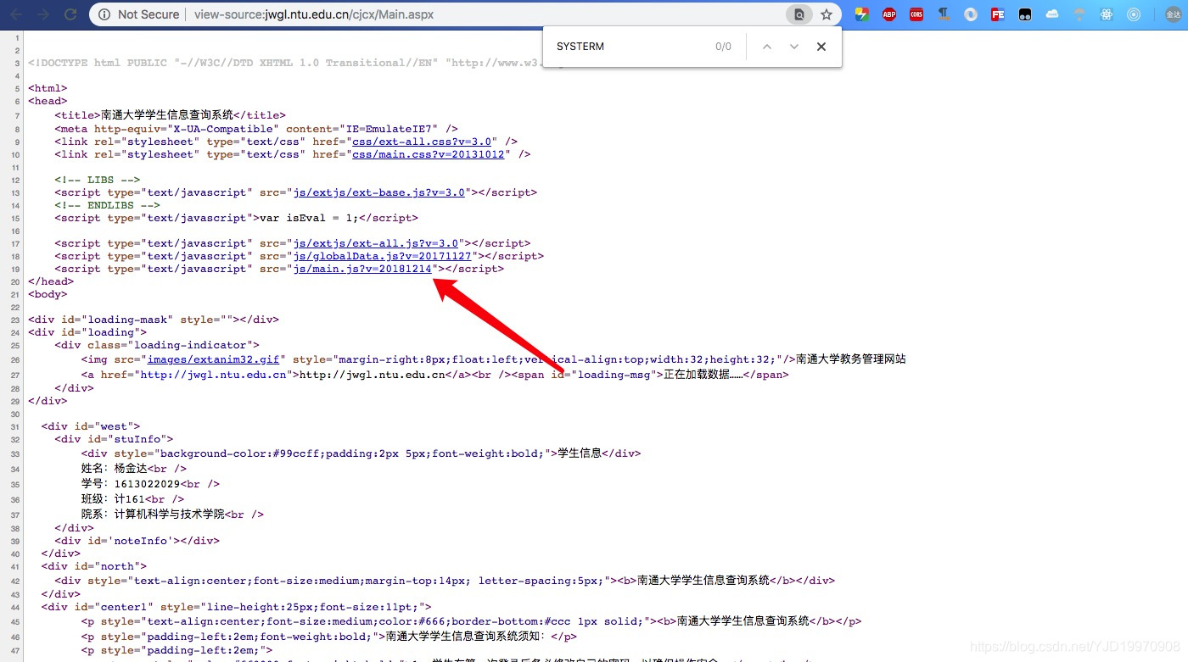Click the X-UA-Compatible meta tag line
This screenshot has width=1188, height=662.
256,129
